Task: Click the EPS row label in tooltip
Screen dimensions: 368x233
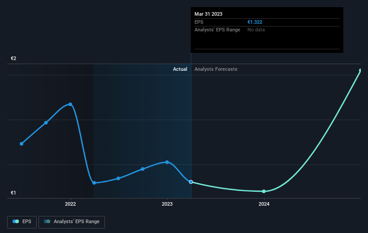Action: (199, 22)
